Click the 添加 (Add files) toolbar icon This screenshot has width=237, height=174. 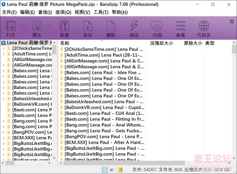click(x=88, y=26)
